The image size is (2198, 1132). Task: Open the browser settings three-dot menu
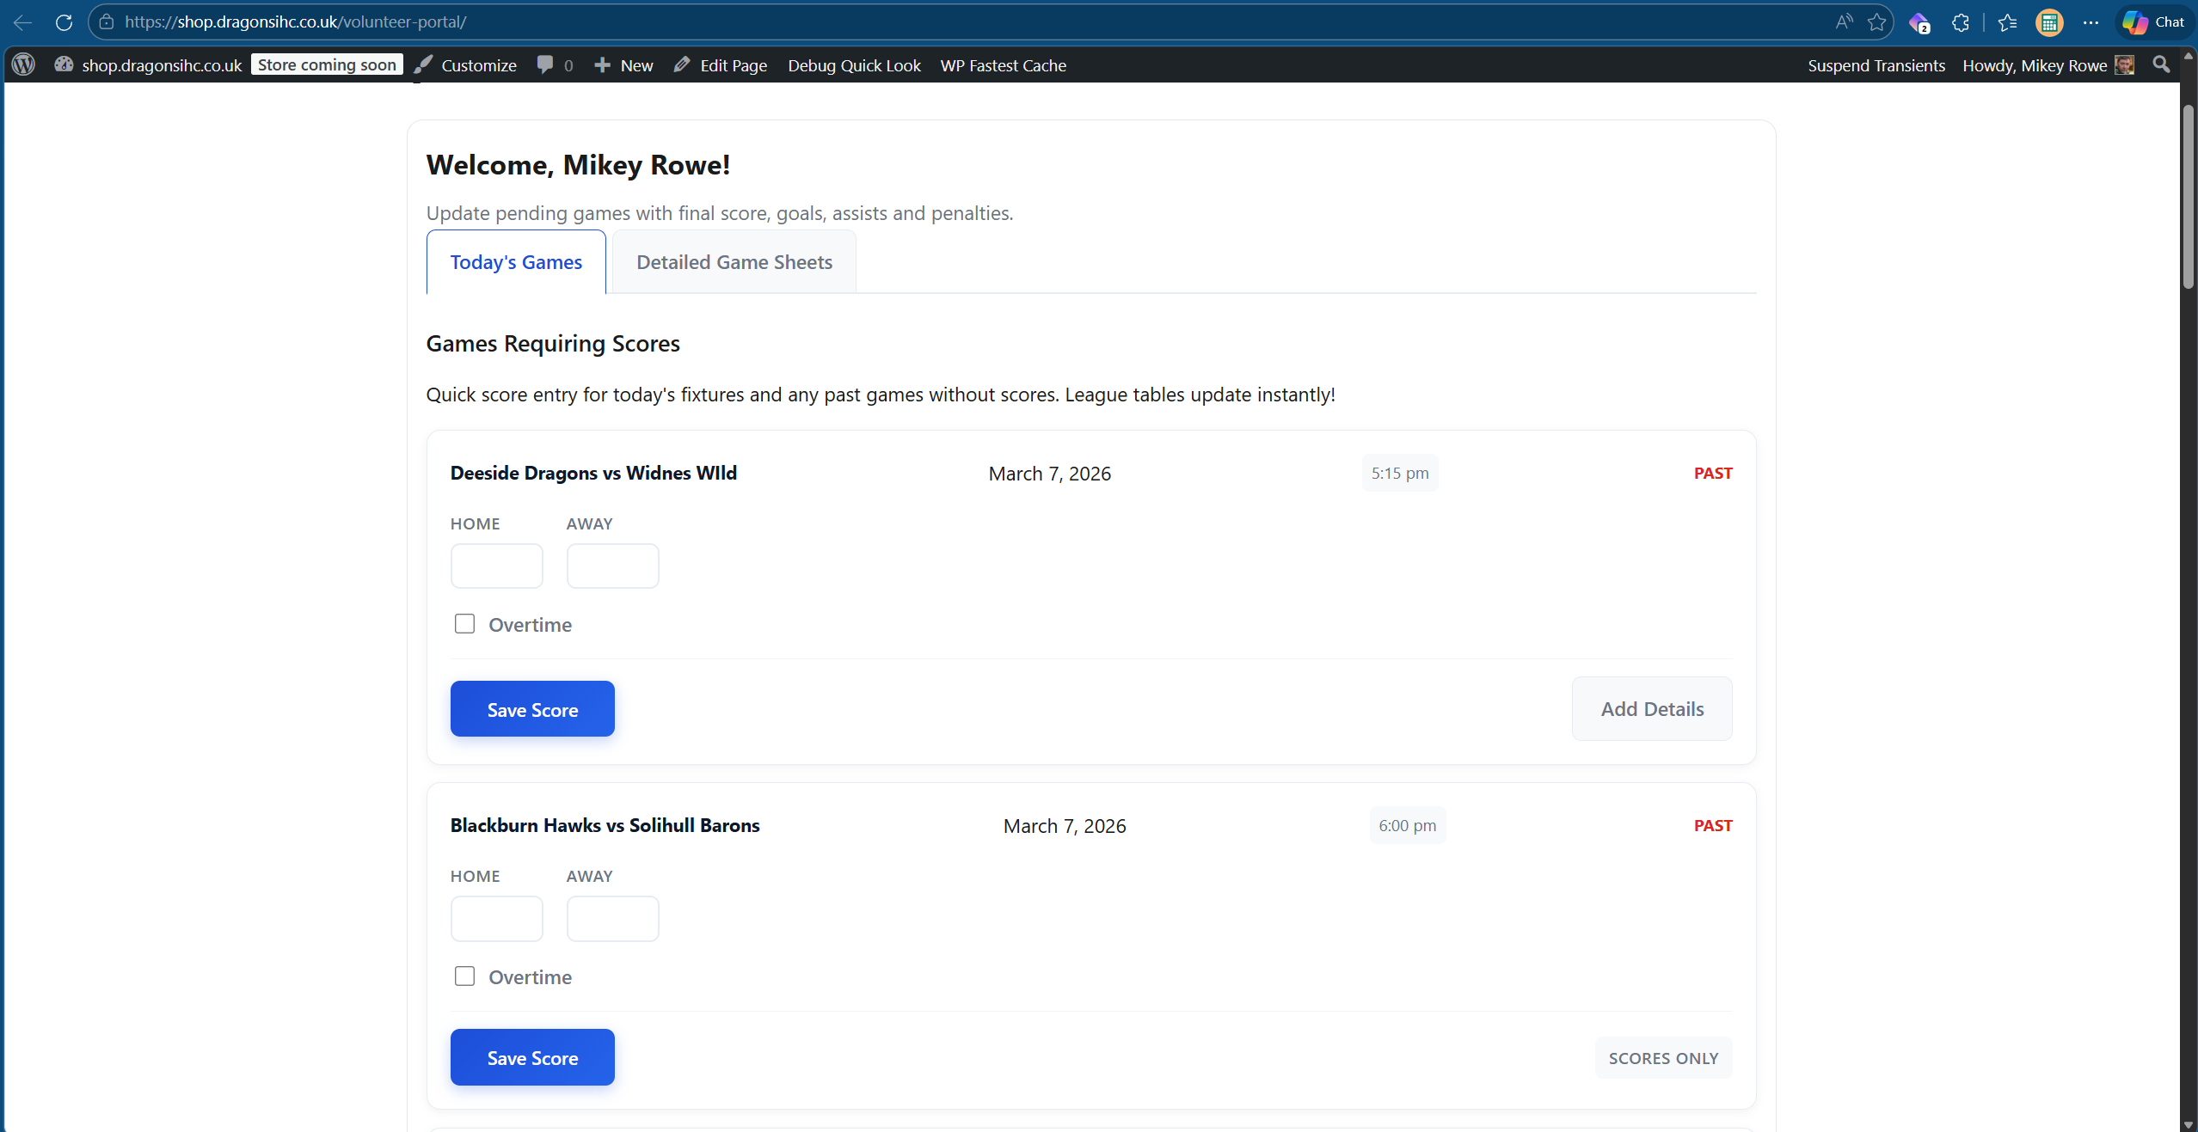pyautogui.click(x=2091, y=21)
